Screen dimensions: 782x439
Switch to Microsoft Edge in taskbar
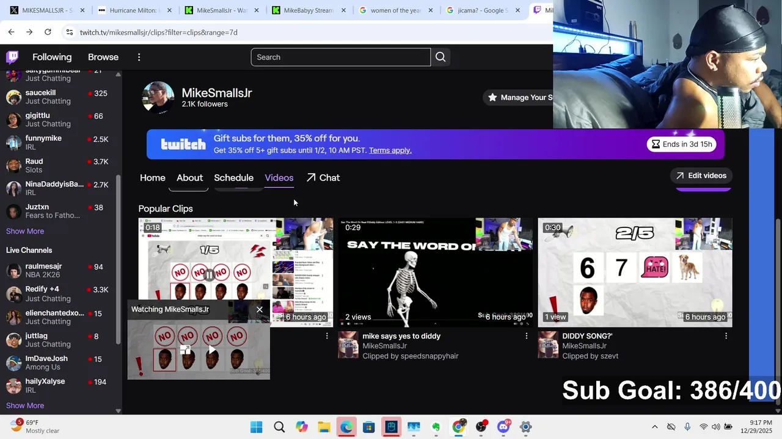pos(346,427)
